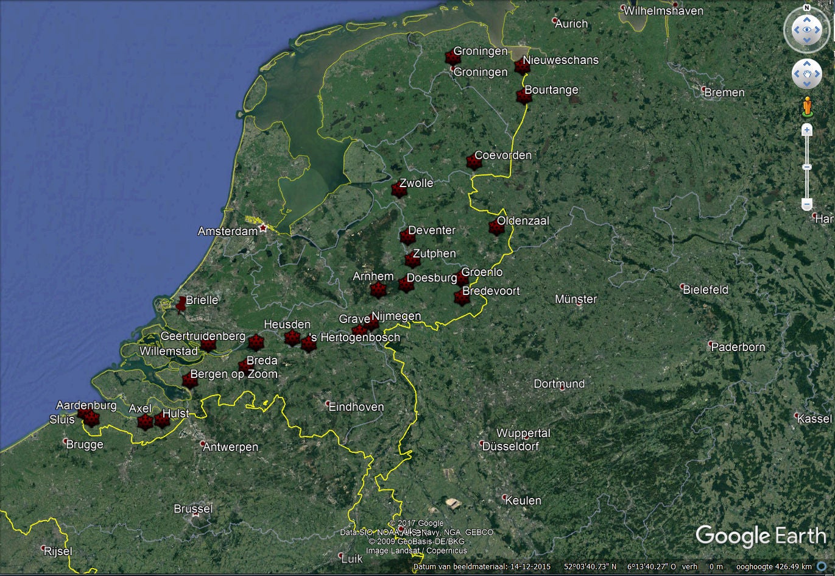The width and height of the screenshot is (835, 576).
Task: Open the Axel fortress marker
Action: pos(145,422)
